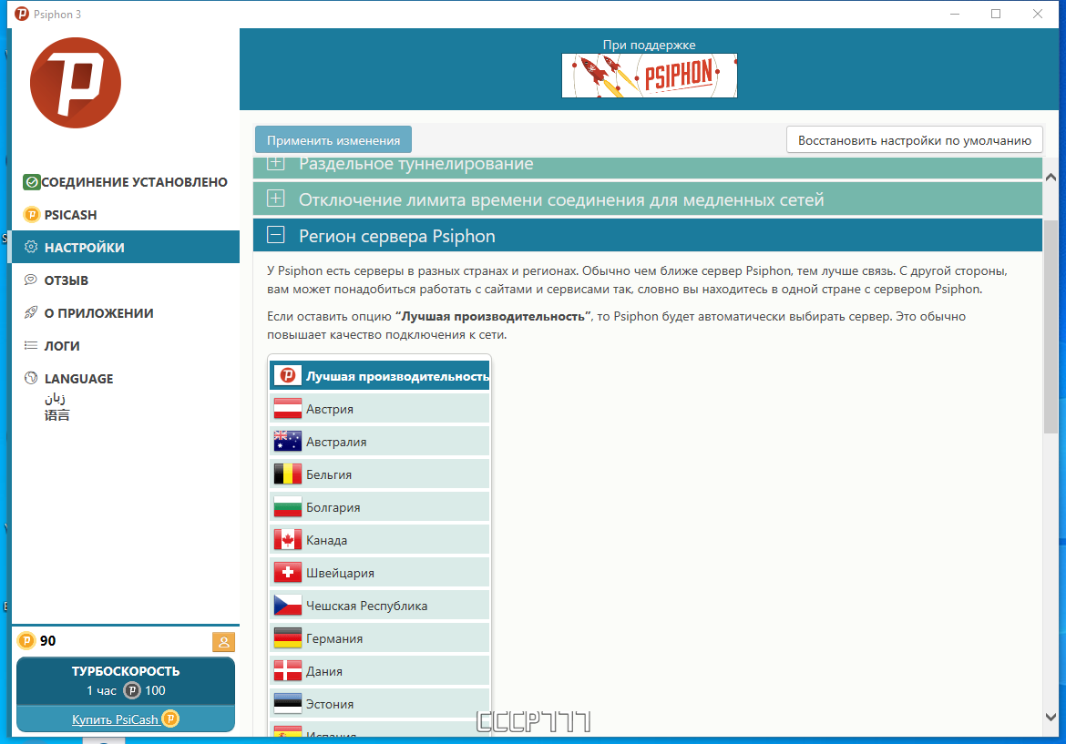Click the gear icon beside НАСТРОЙКИ
This screenshot has height=744, width=1066.
31,248
